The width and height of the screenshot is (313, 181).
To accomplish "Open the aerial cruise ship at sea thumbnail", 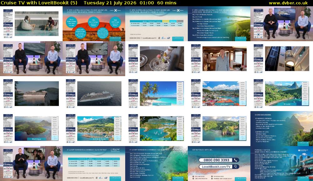I will [94, 94].
